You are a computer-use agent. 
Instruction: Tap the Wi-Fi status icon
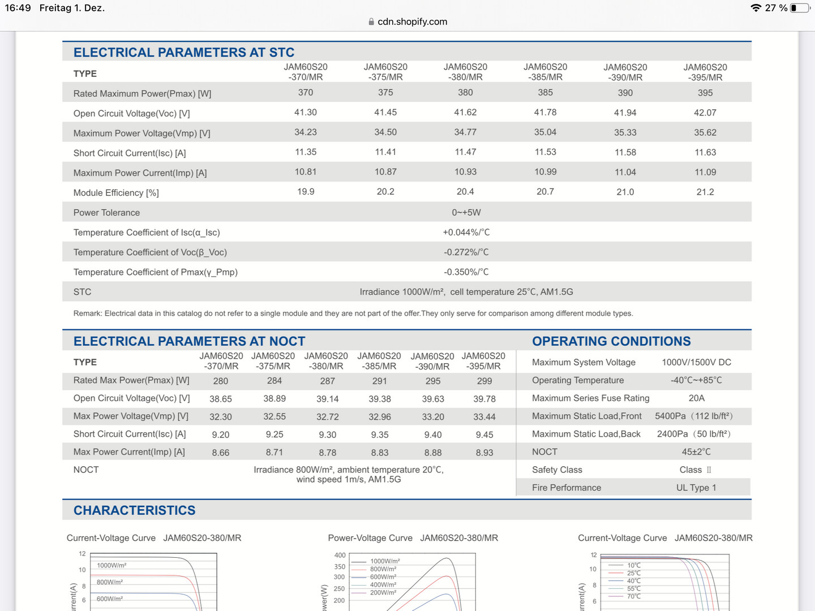pos(756,8)
